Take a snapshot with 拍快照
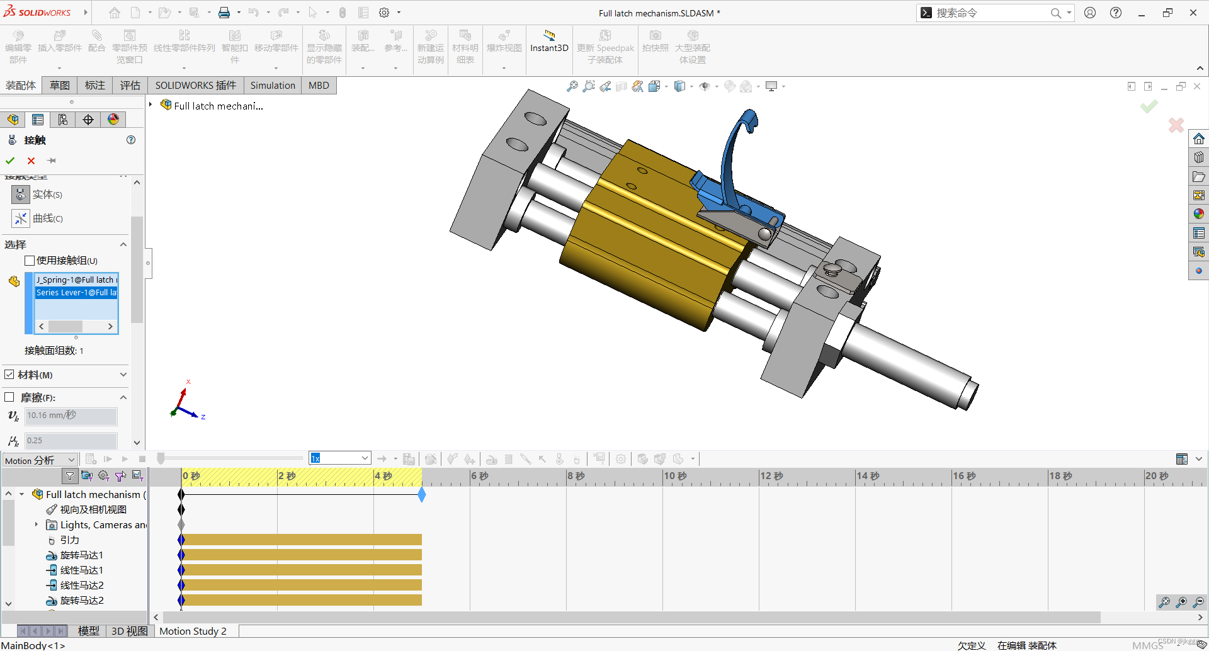Image resolution: width=1209 pixels, height=651 pixels. [x=655, y=44]
